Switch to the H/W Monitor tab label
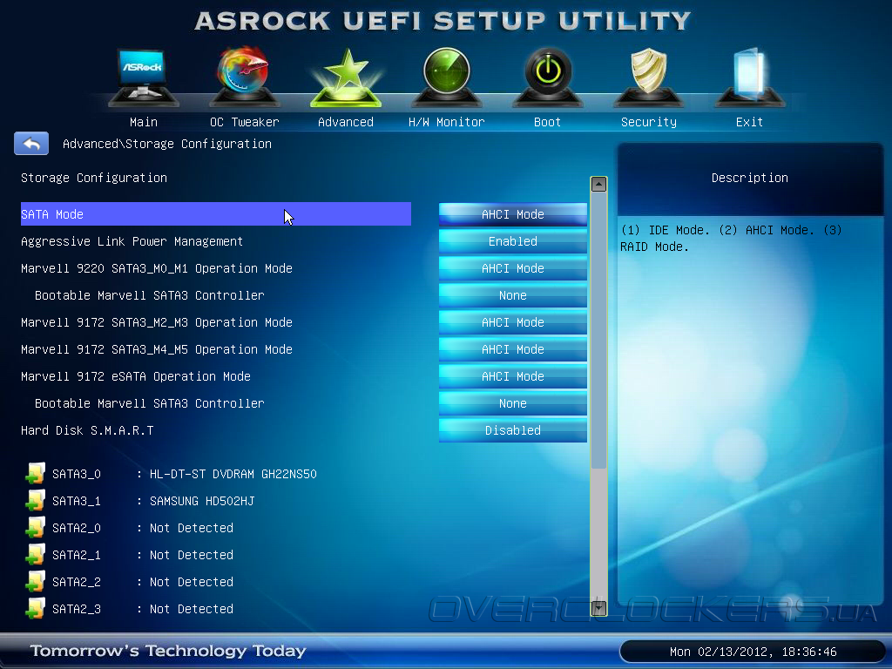The width and height of the screenshot is (892, 669). 447,122
